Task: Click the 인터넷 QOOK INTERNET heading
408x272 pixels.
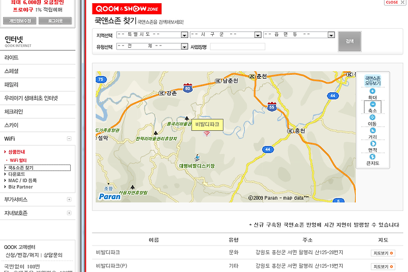Action: [18, 41]
